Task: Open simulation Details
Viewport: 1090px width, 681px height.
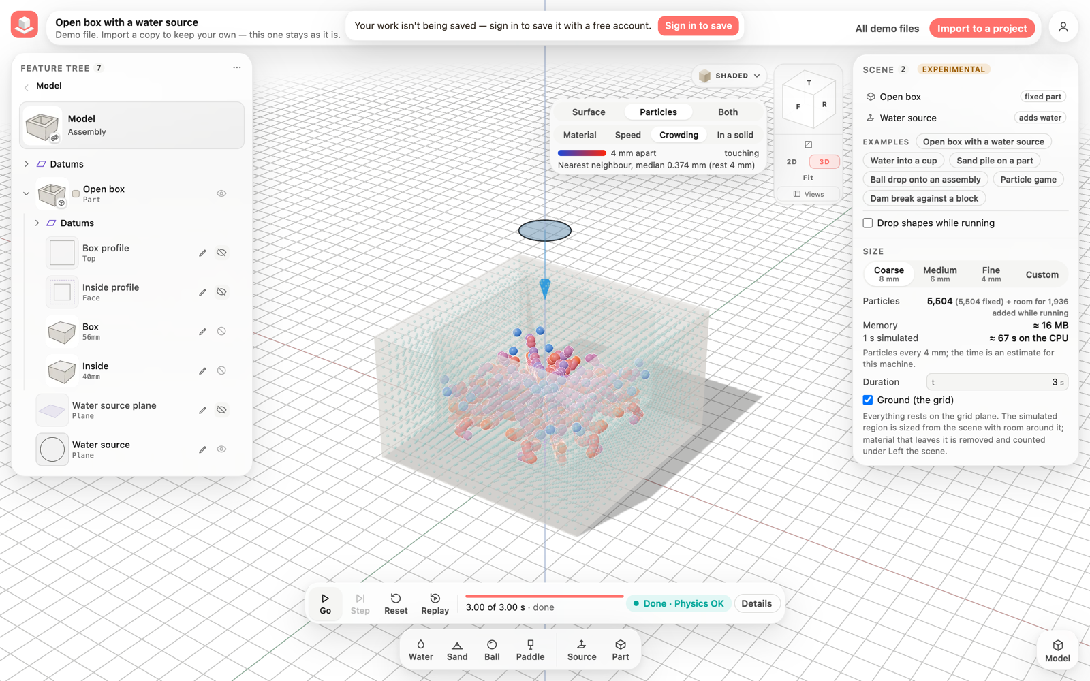Action: click(756, 603)
